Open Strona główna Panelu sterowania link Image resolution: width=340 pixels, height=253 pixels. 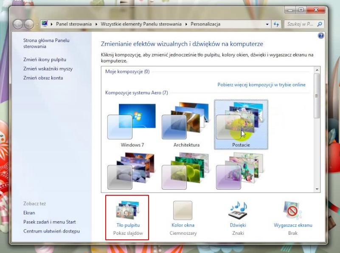46,43
